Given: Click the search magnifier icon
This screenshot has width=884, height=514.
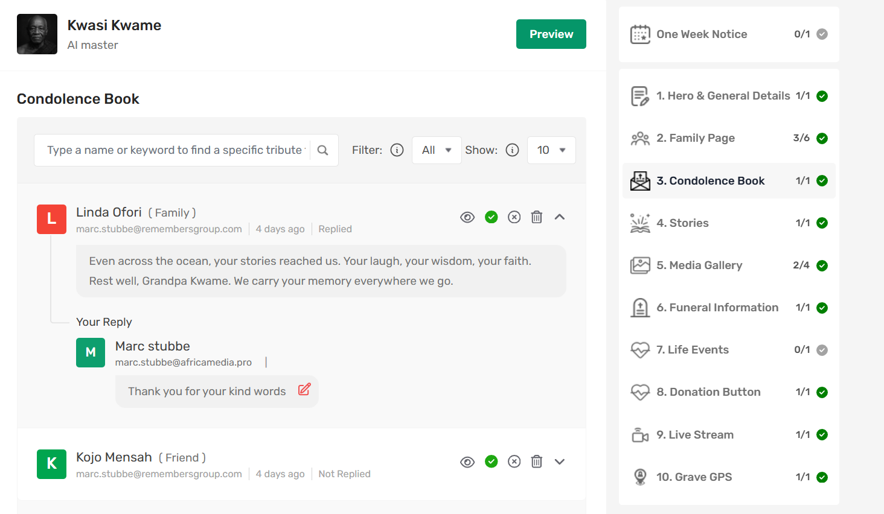Looking at the screenshot, I should coord(323,150).
